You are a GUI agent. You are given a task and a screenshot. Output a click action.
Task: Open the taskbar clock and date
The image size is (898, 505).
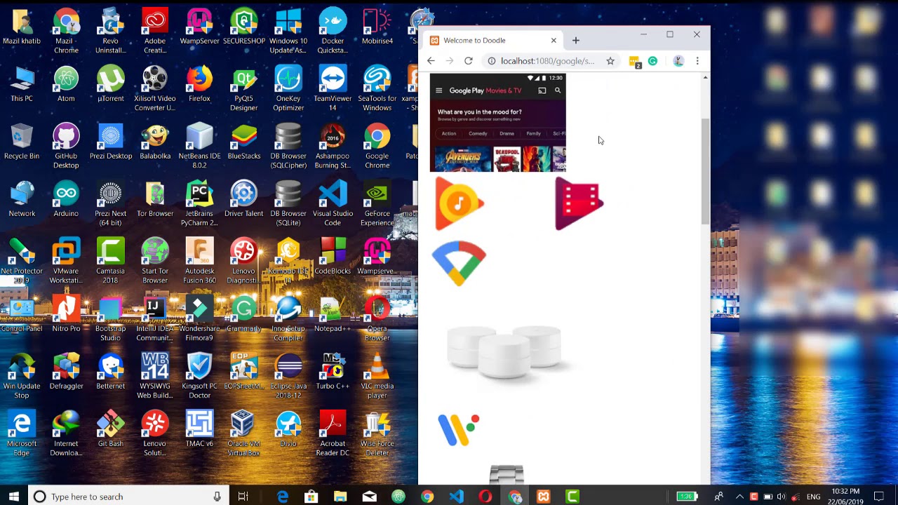[845, 497]
